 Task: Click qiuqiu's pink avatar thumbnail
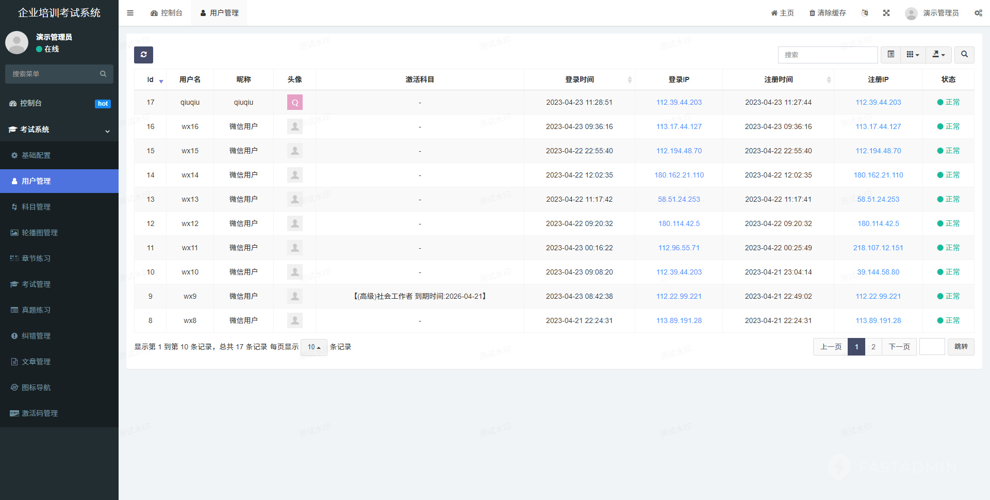tap(294, 102)
